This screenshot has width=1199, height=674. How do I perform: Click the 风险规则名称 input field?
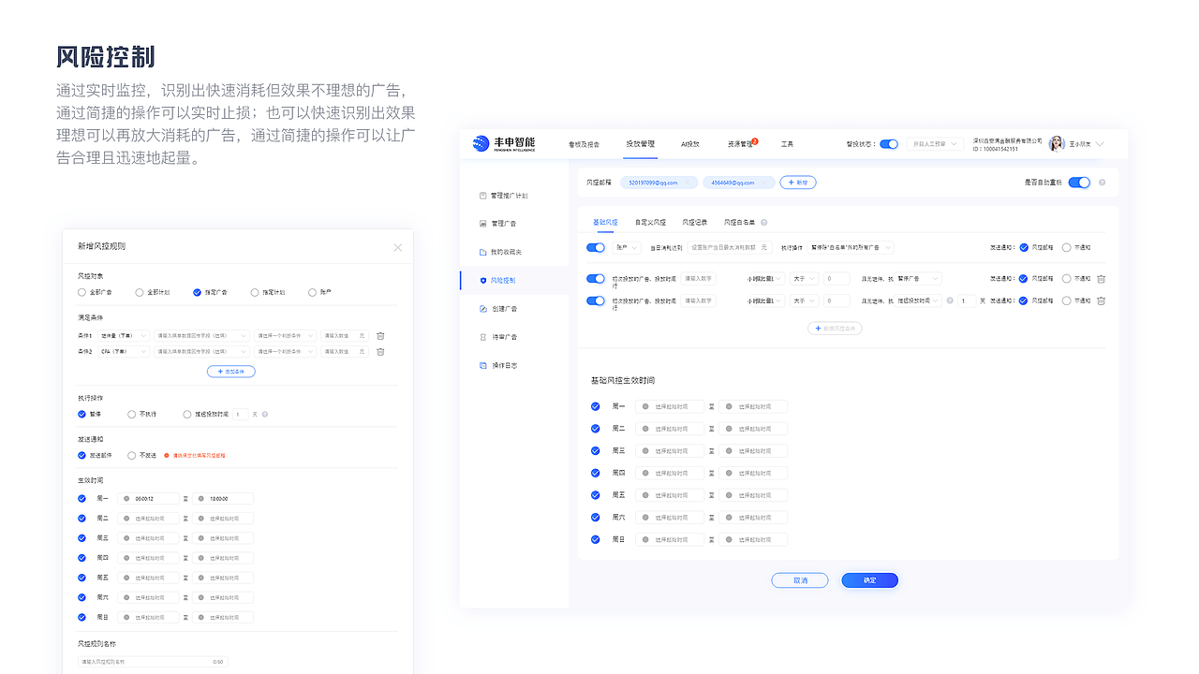pos(153,662)
